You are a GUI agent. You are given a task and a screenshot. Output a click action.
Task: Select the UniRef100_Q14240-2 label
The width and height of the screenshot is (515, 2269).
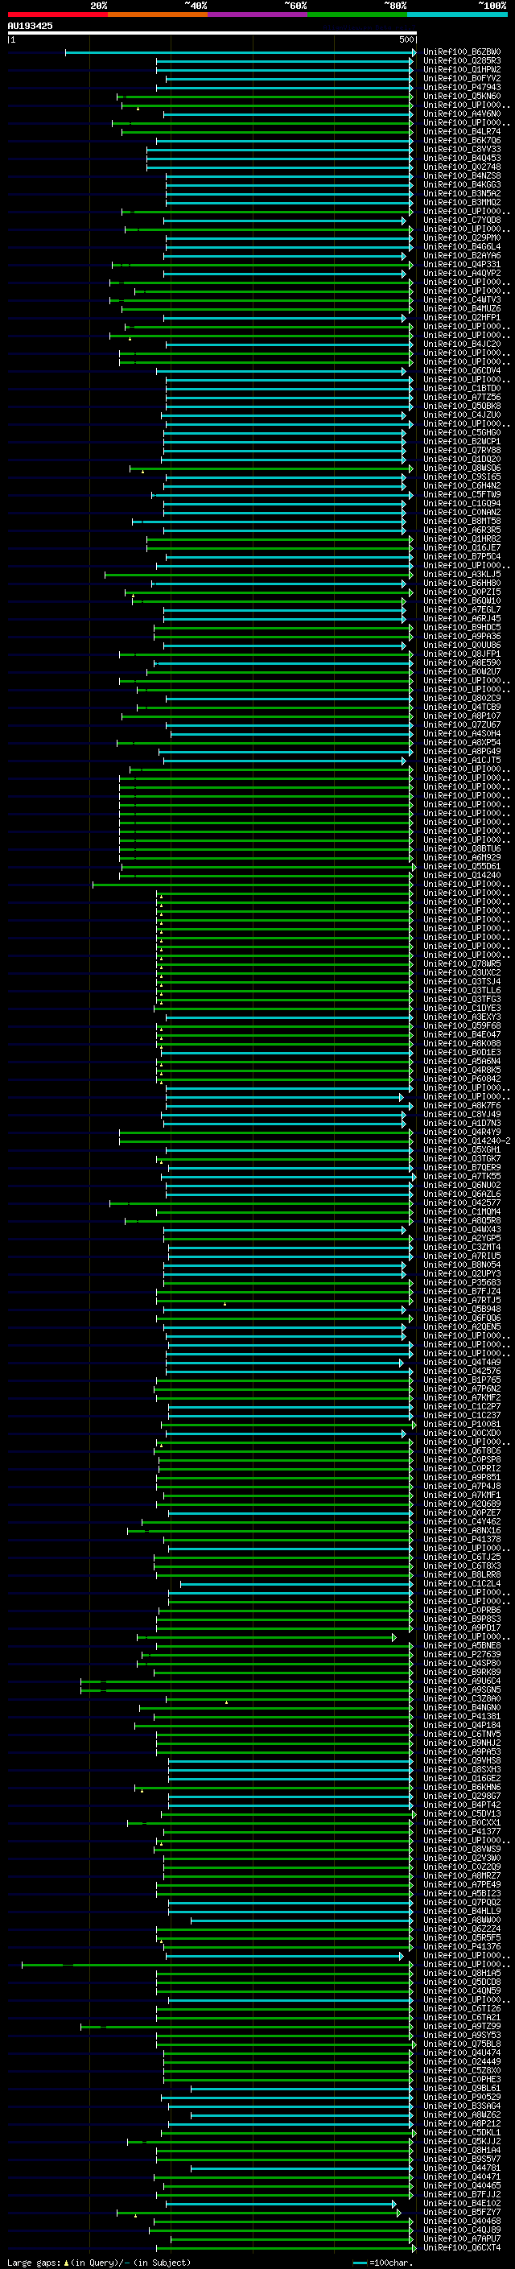point(467,1141)
